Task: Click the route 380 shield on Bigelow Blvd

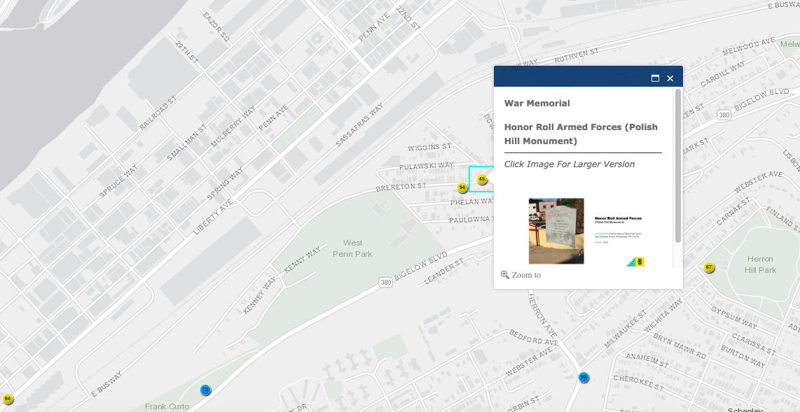Action: [x=386, y=283]
